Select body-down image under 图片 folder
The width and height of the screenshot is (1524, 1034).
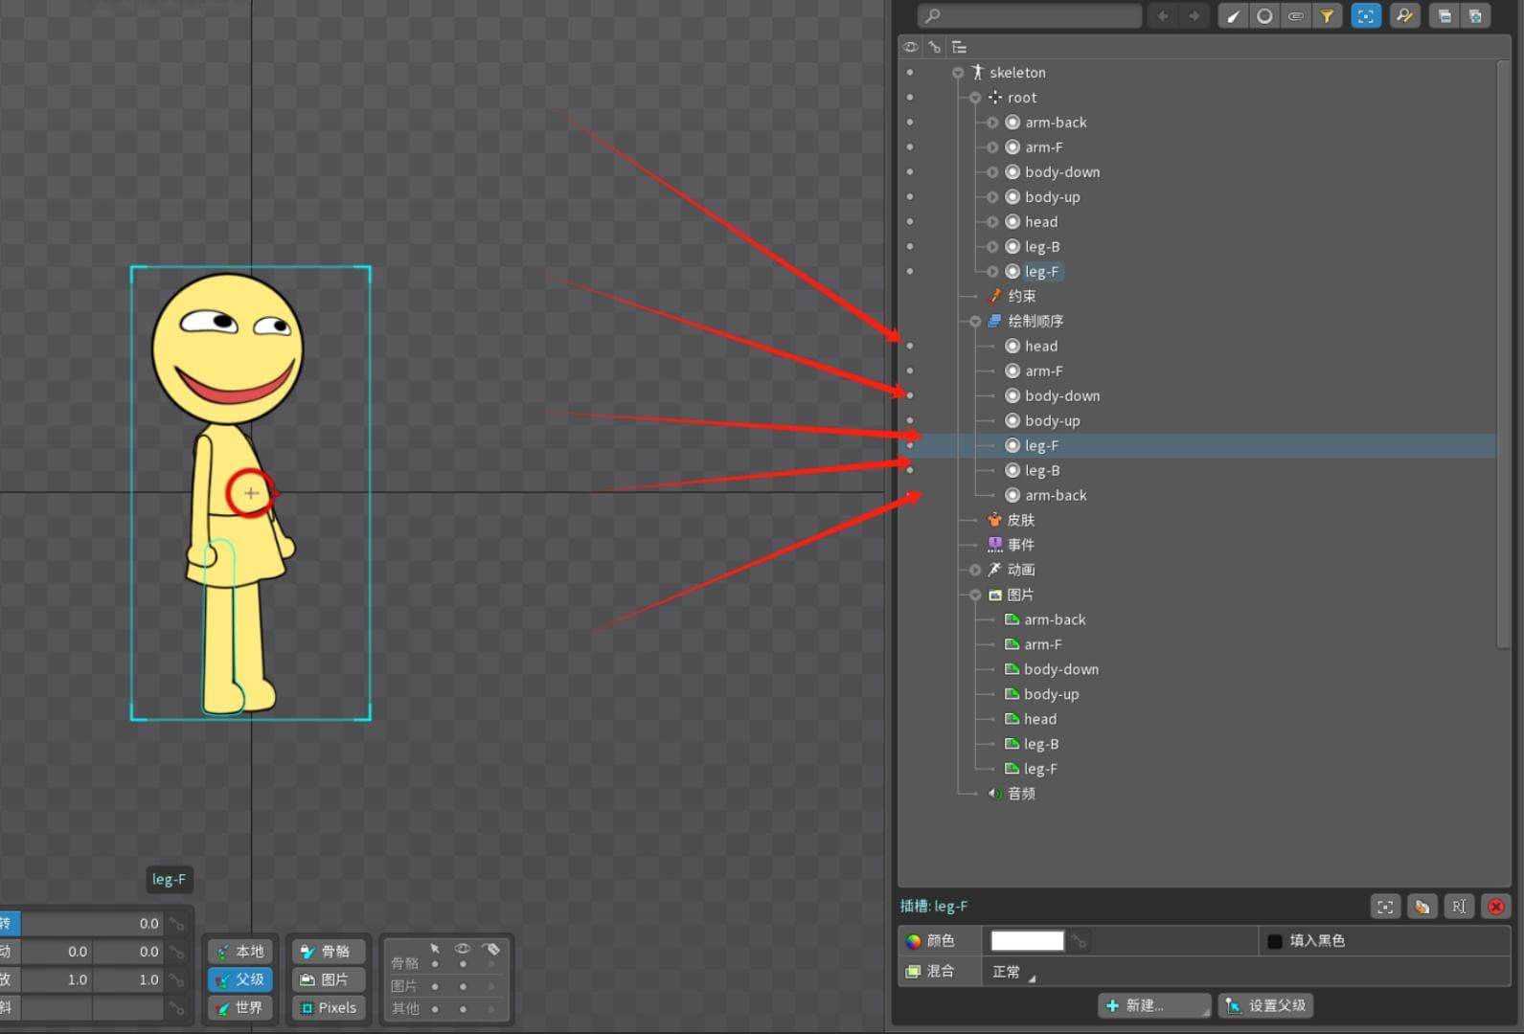(x=1061, y=669)
